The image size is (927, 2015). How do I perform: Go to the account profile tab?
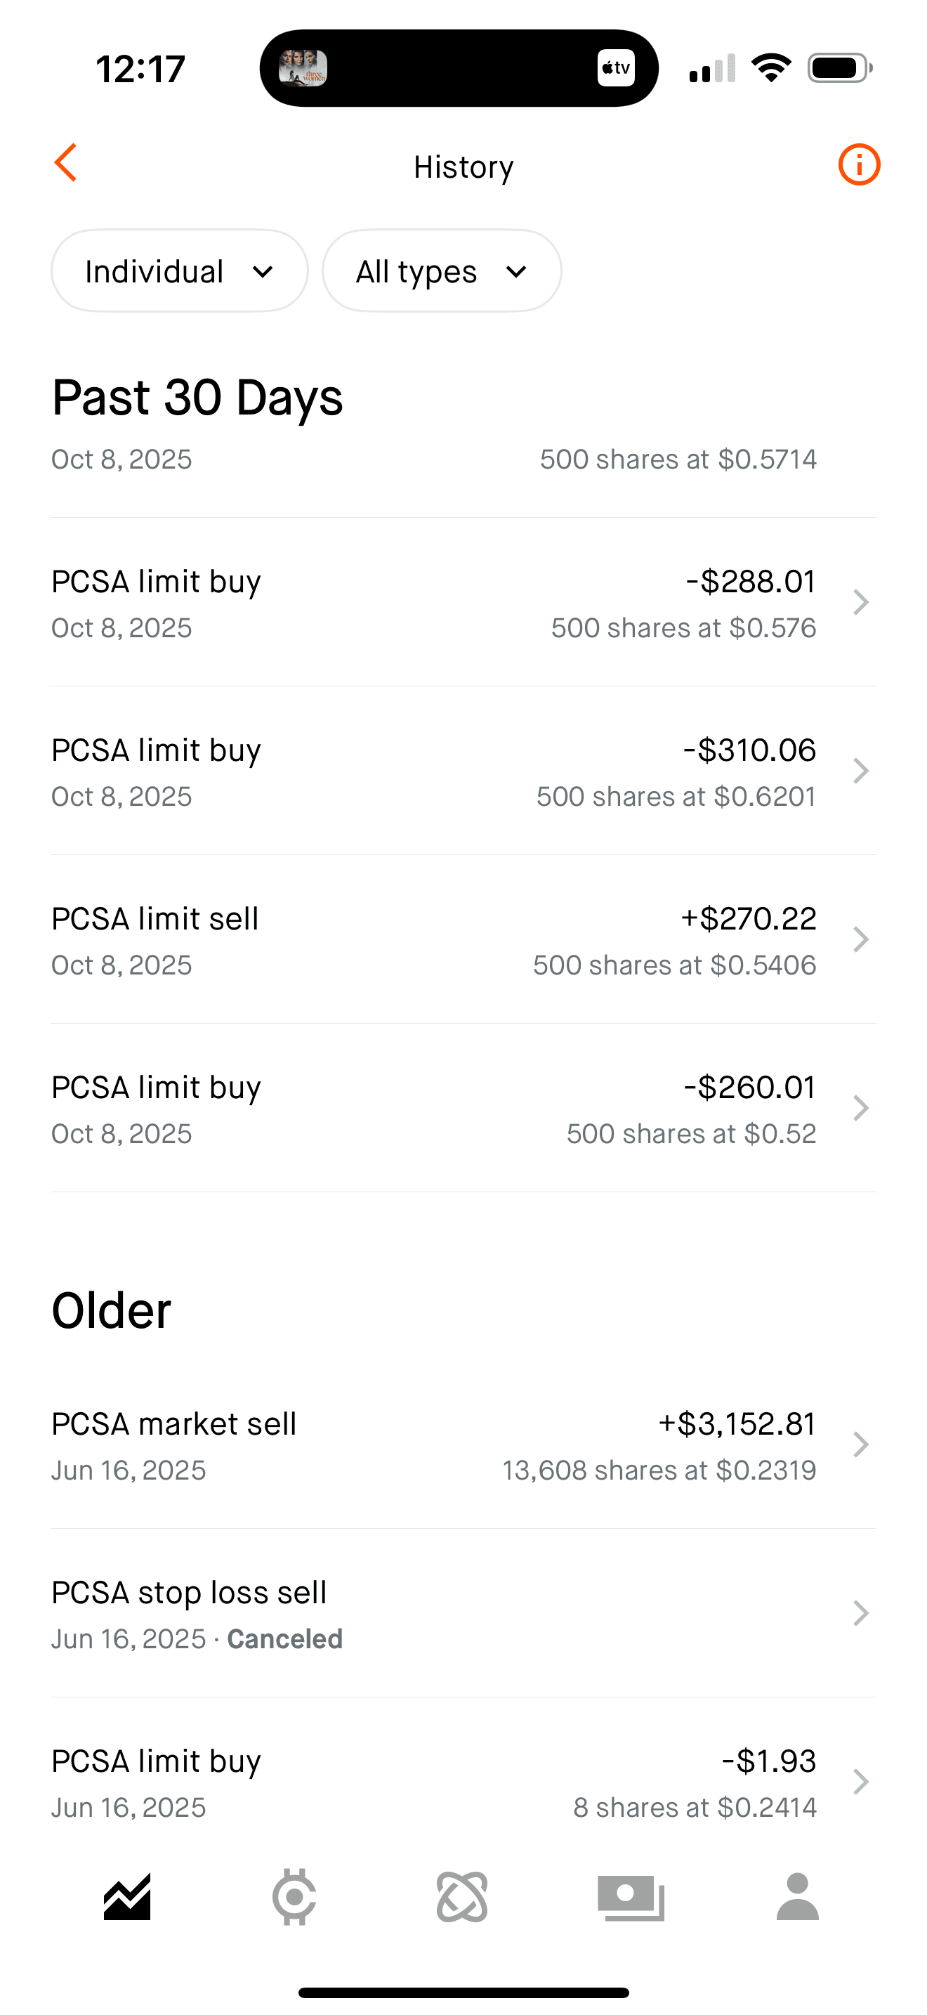tap(797, 1897)
